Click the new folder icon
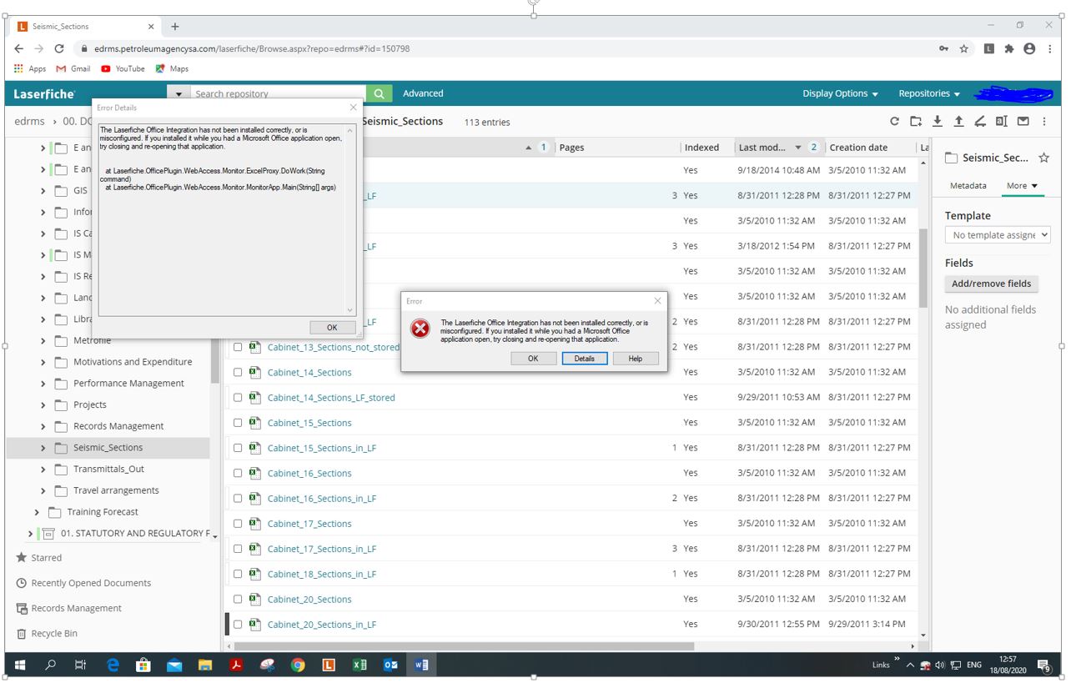Image resolution: width=1071 pixels, height=683 pixels. (916, 122)
